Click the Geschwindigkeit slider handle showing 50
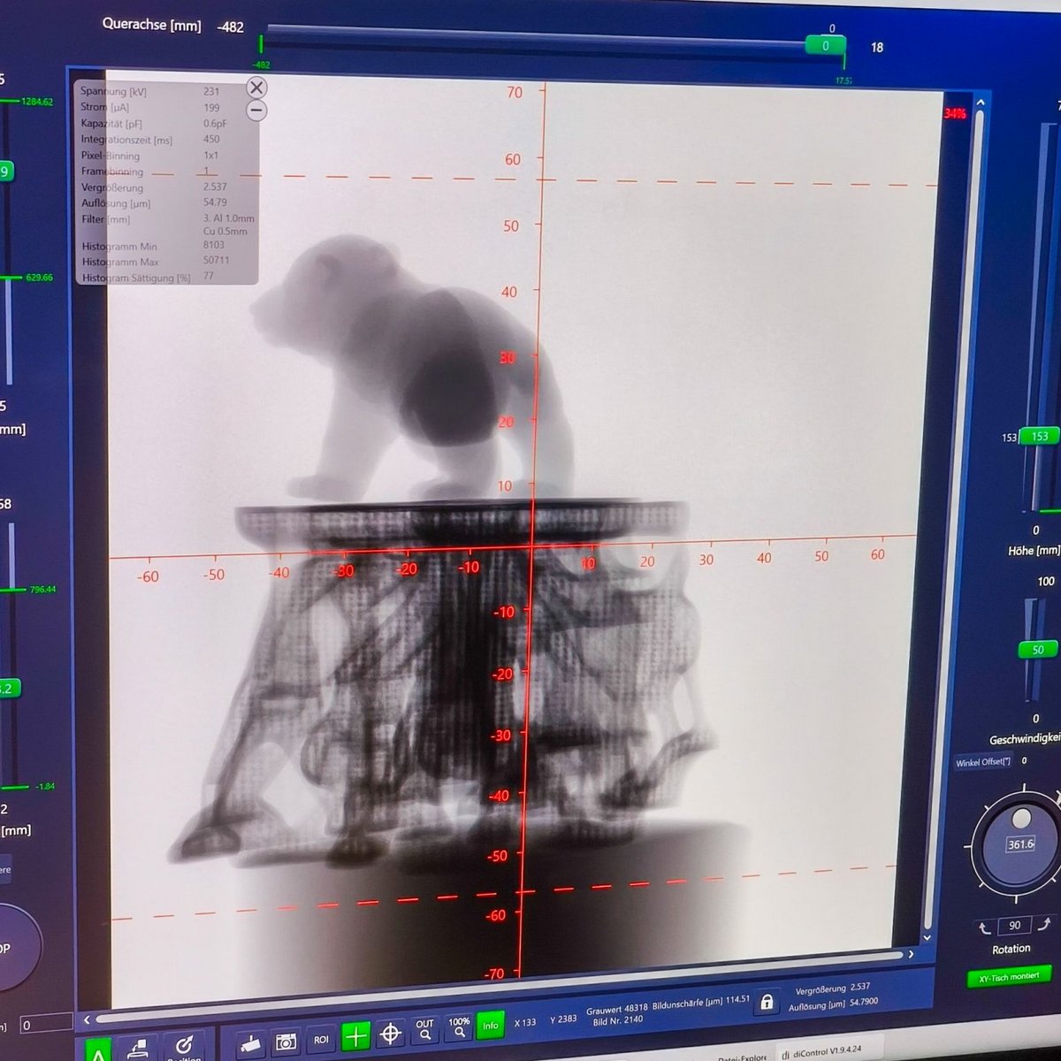The width and height of the screenshot is (1061, 1061). [1038, 650]
